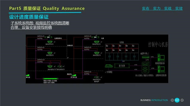Click the dome camera labeled 9KKVD102TV

(97, 53)
